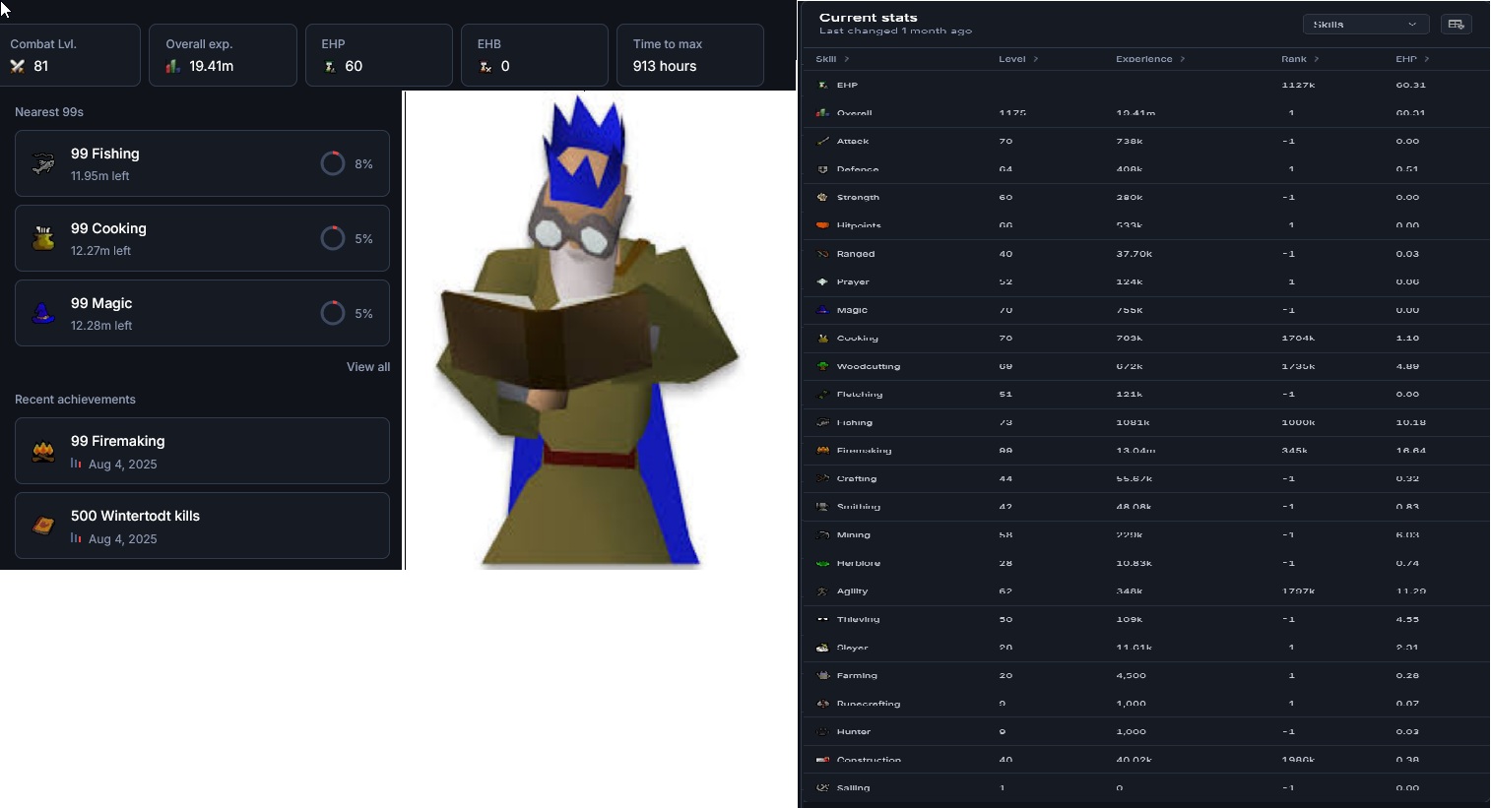Open the 99 Magic title link
This screenshot has height=808, width=1491.
point(101,303)
